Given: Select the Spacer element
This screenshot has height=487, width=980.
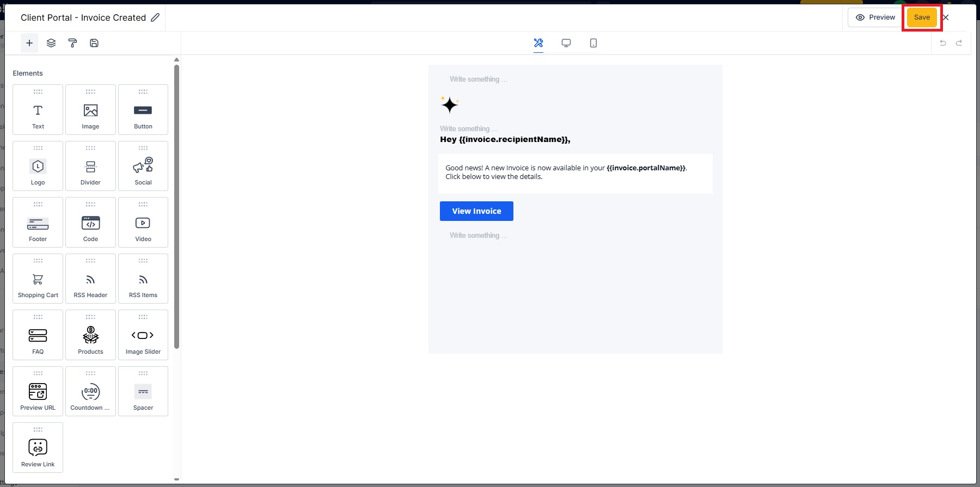Looking at the screenshot, I should tap(143, 391).
